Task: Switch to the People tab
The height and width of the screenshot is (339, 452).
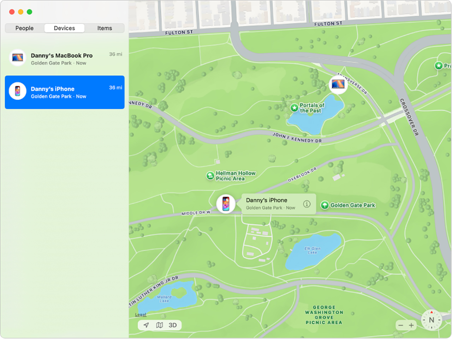Action: pyautogui.click(x=24, y=28)
